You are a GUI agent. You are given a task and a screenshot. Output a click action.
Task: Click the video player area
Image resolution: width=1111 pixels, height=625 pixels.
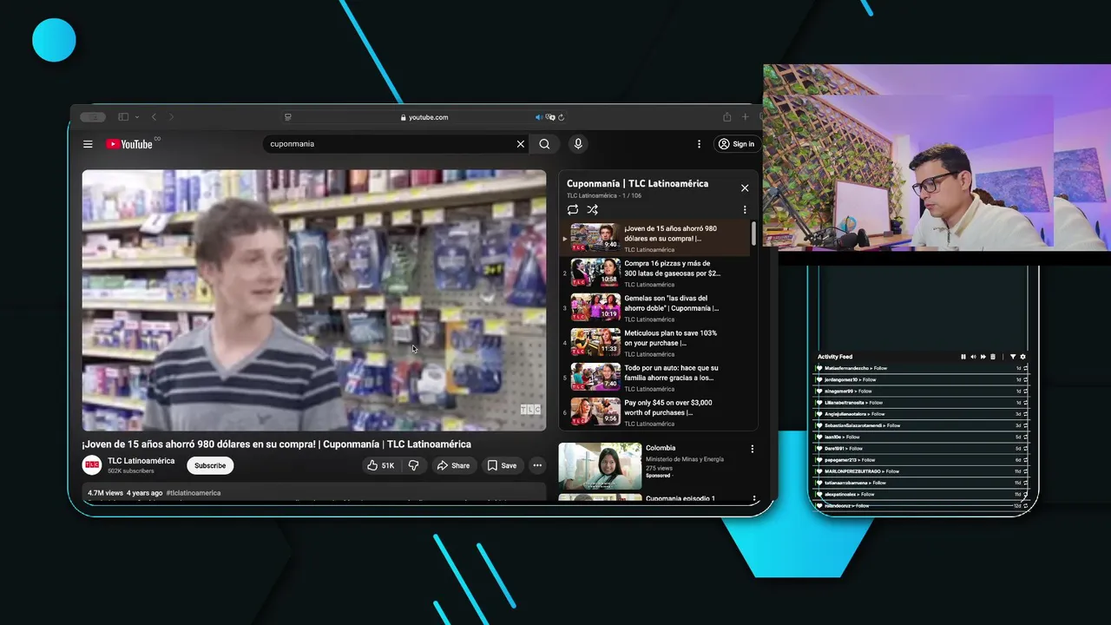[314, 300]
